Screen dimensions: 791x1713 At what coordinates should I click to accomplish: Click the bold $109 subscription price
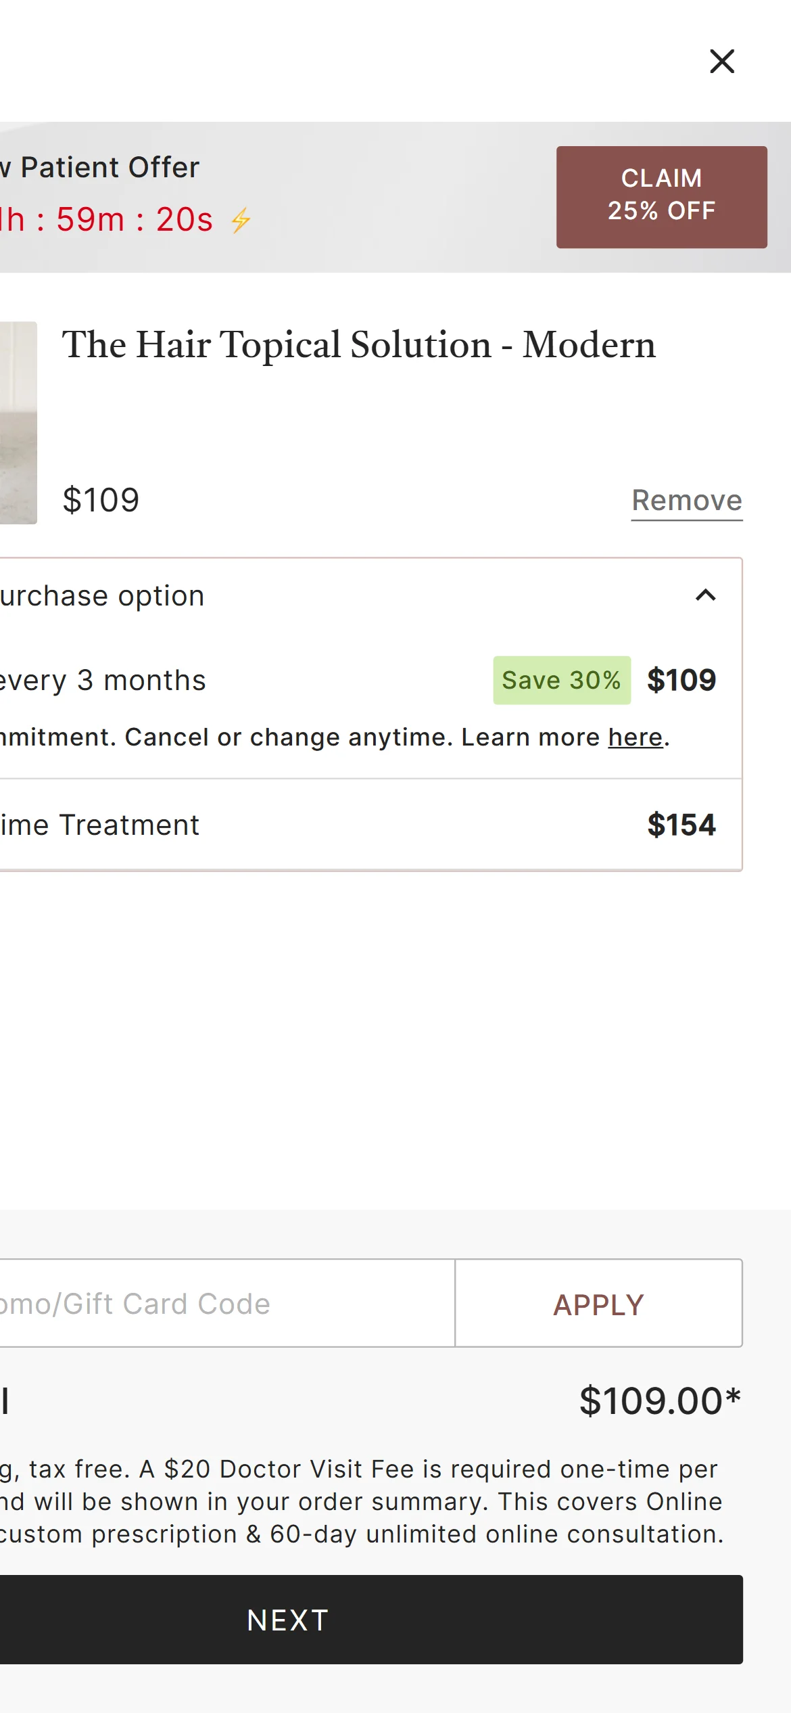[681, 681]
